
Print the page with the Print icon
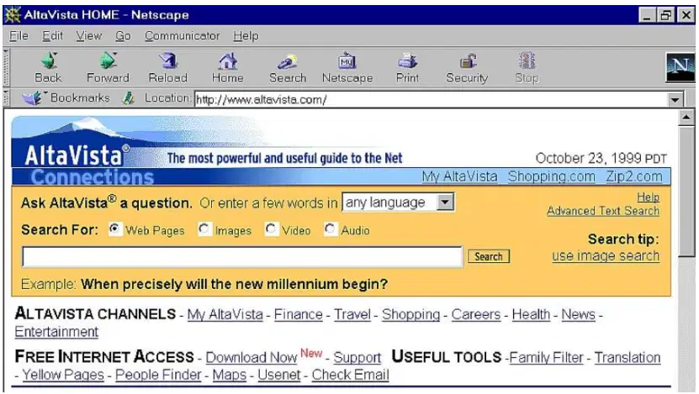click(407, 61)
